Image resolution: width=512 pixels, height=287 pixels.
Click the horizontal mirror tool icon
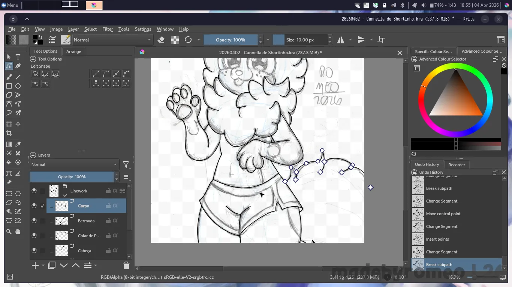click(x=341, y=40)
